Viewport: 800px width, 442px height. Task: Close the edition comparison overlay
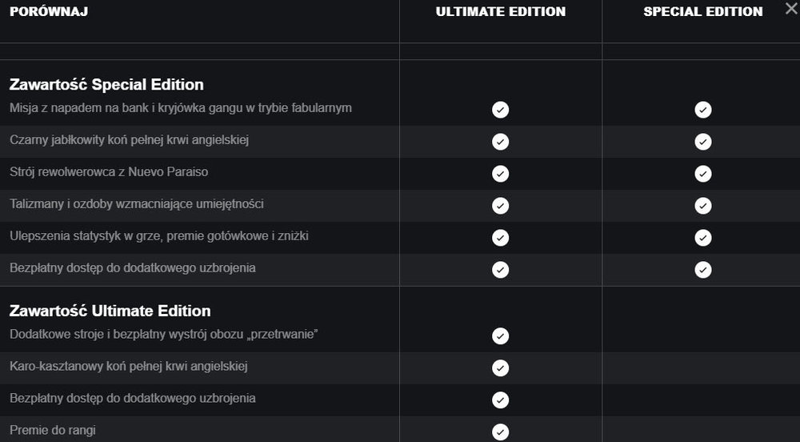pyautogui.click(x=791, y=8)
